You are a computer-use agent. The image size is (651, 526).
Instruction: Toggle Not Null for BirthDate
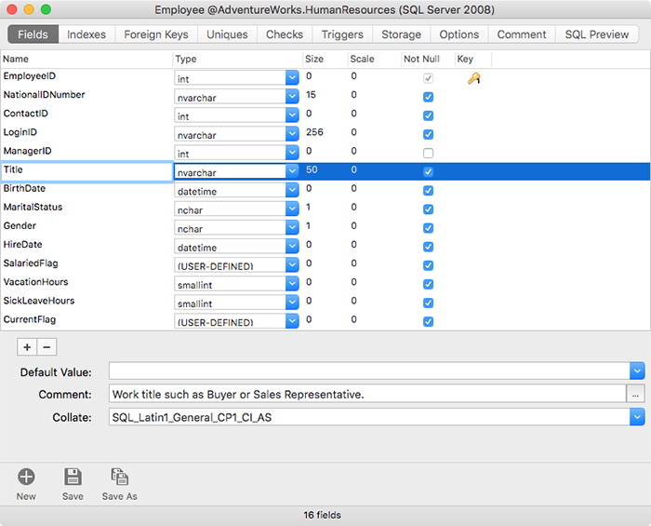(428, 190)
